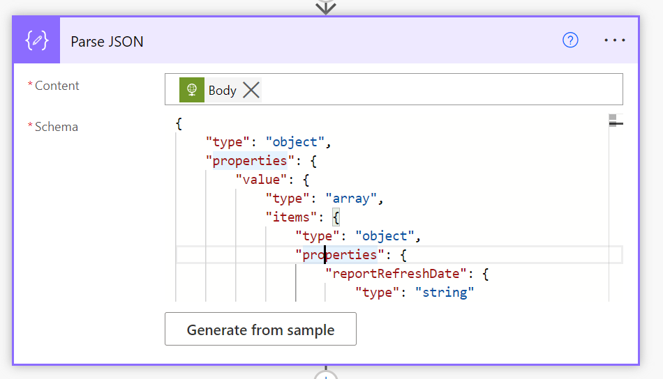Click the Generate from sample button

point(260,330)
